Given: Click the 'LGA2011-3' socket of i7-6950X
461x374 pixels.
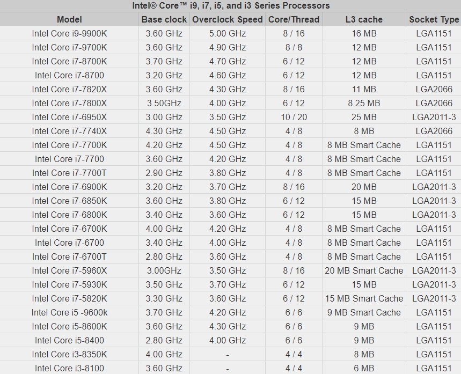Looking at the screenshot, I should coord(434,118).
